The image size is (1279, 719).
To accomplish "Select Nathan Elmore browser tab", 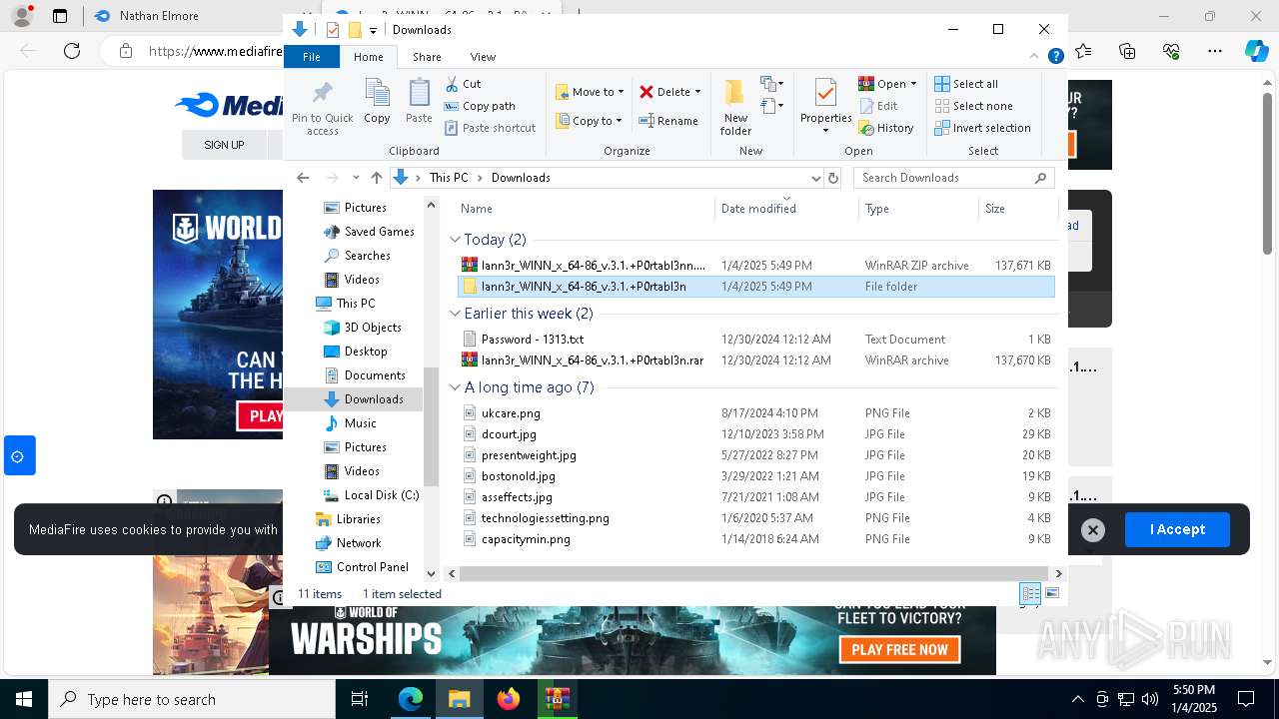I will pos(158,16).
